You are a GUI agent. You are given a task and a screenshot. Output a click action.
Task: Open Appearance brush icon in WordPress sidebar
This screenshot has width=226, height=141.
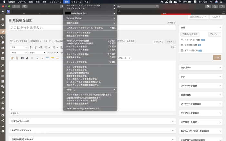(x=3, y=65)
